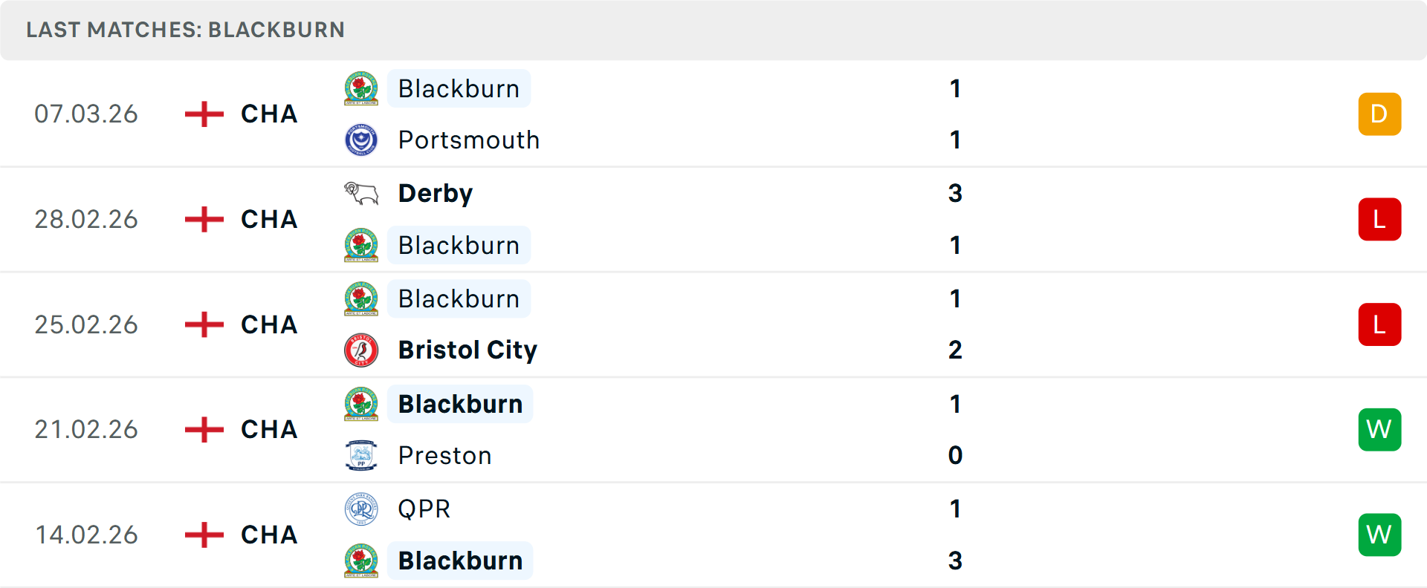Screen dimensions: 1427x588
Task: Open the Bristol City team link
Action: click(467, 350)
